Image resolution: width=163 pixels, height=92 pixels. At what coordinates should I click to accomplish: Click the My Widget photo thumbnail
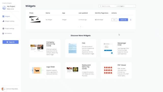tap(35, 19)
